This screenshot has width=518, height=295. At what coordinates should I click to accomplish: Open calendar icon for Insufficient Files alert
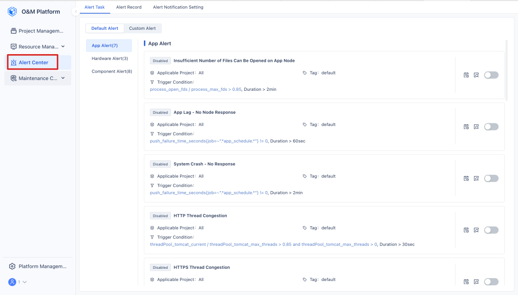[466, 75]
